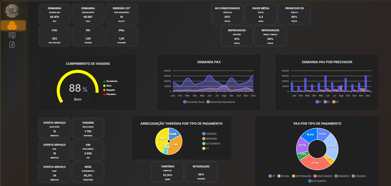This screenshot has width=391, height=186.
Task: Open the KM Percorrida 3.560 card
Action: (88, 150)
